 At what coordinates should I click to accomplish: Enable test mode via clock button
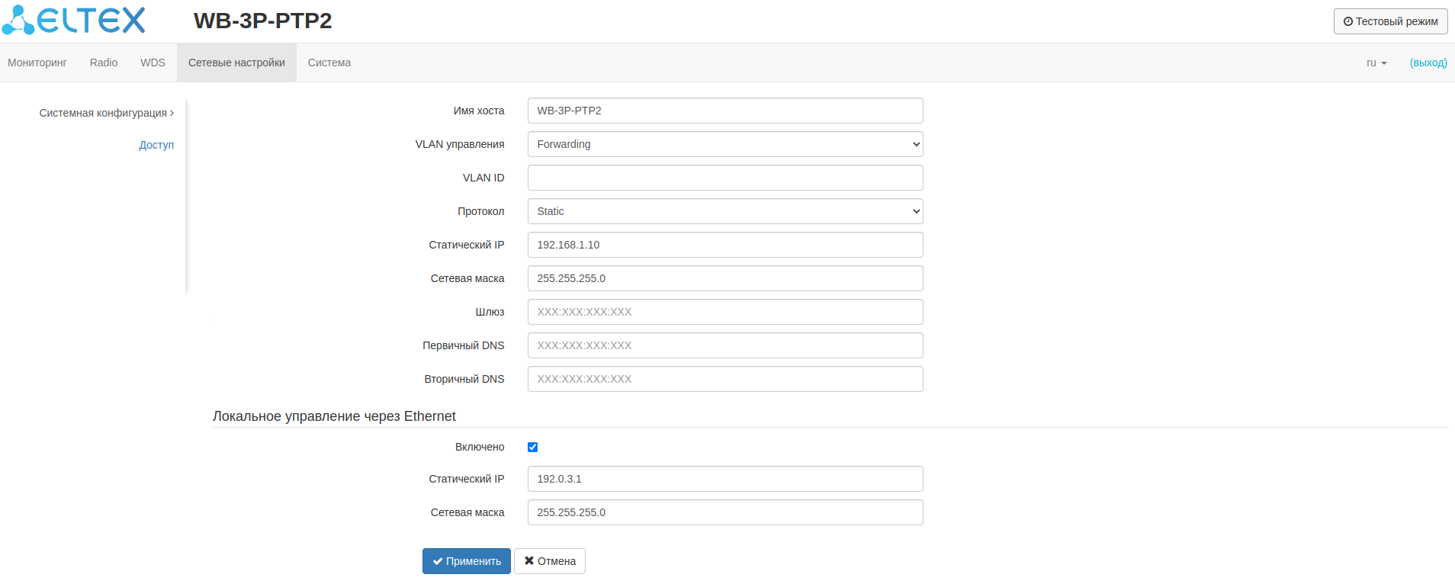(x=1389, y=21)
